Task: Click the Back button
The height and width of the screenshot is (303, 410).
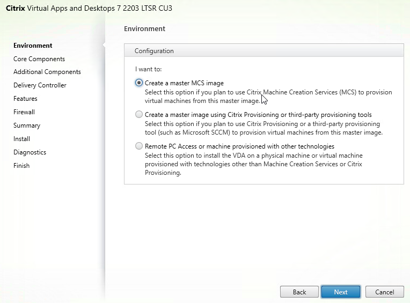Action: pos(299,292)
